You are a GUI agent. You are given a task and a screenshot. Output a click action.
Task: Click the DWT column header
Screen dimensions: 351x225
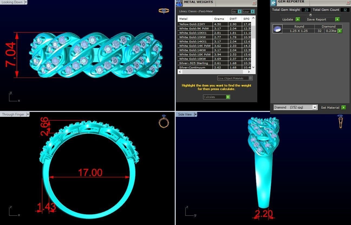tap(235, 19)
